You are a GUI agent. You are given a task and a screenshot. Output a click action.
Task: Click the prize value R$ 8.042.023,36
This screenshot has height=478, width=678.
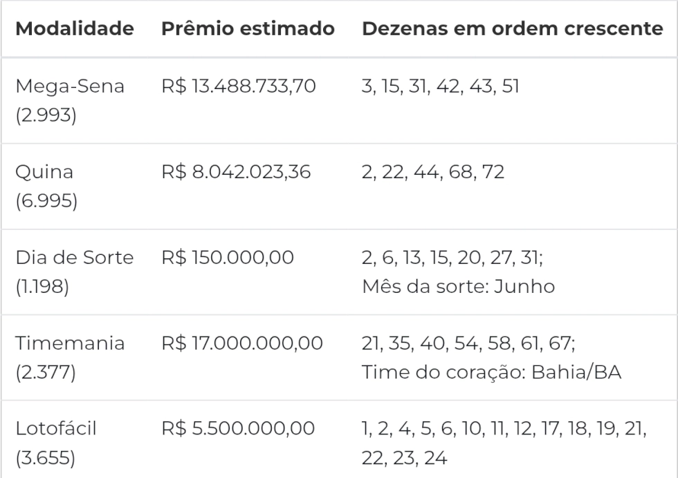click(x=236, y=172)
